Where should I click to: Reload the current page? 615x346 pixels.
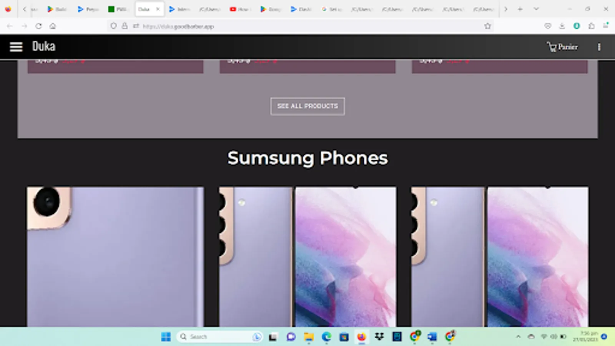(38, 26)
